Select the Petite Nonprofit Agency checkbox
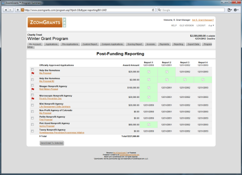Screen dimensions: 242x175 (x=32, y=118)
